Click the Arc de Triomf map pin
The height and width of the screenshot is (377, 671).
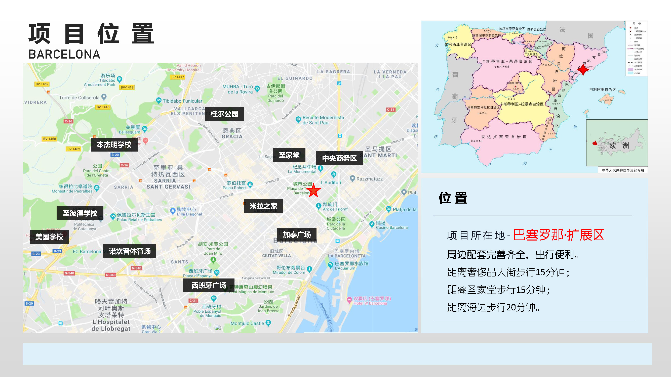point(319,206)
